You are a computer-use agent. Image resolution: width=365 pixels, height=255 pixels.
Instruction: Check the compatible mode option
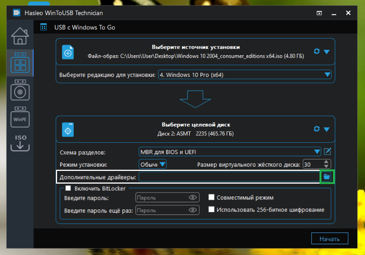point(211,197)
